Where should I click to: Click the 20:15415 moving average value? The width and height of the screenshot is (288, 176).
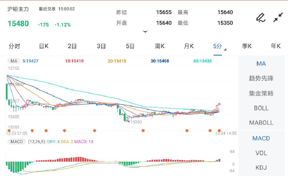tap(117, 61)
